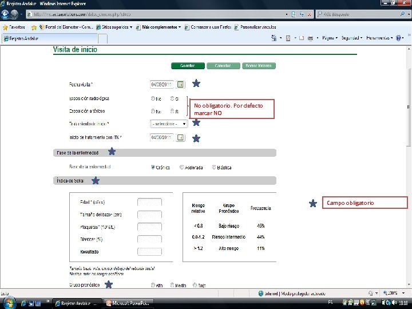
Task: Select Bajo grupo pronóstico
Action: click(195, 285)
